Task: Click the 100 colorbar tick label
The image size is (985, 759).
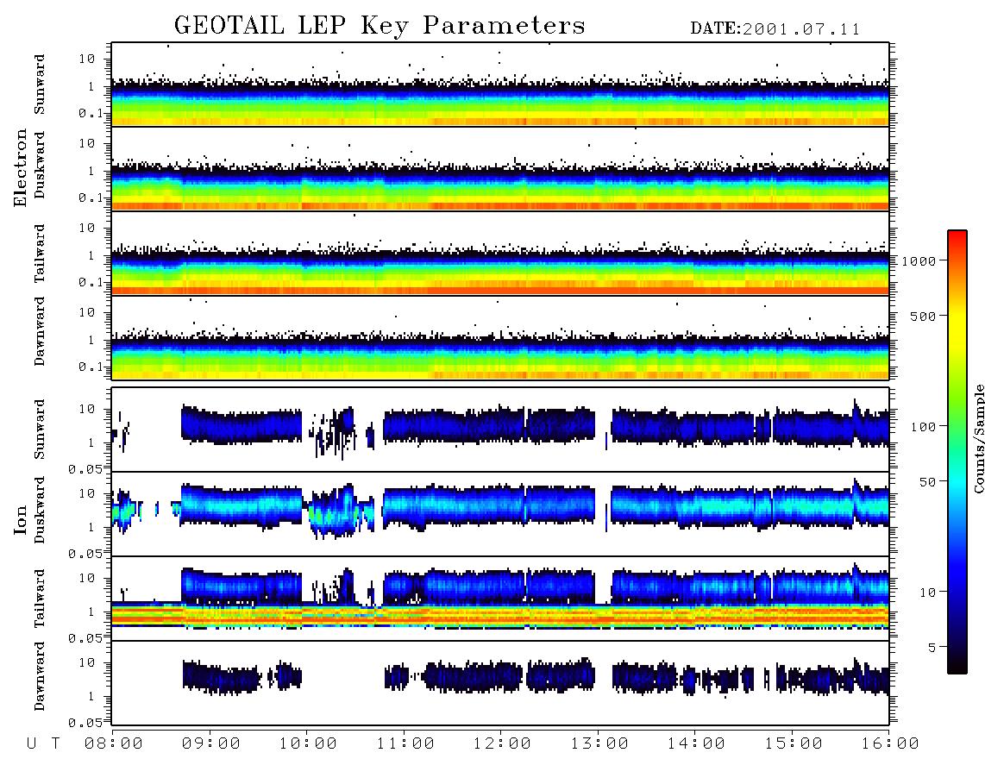Action: pos(924,427)
